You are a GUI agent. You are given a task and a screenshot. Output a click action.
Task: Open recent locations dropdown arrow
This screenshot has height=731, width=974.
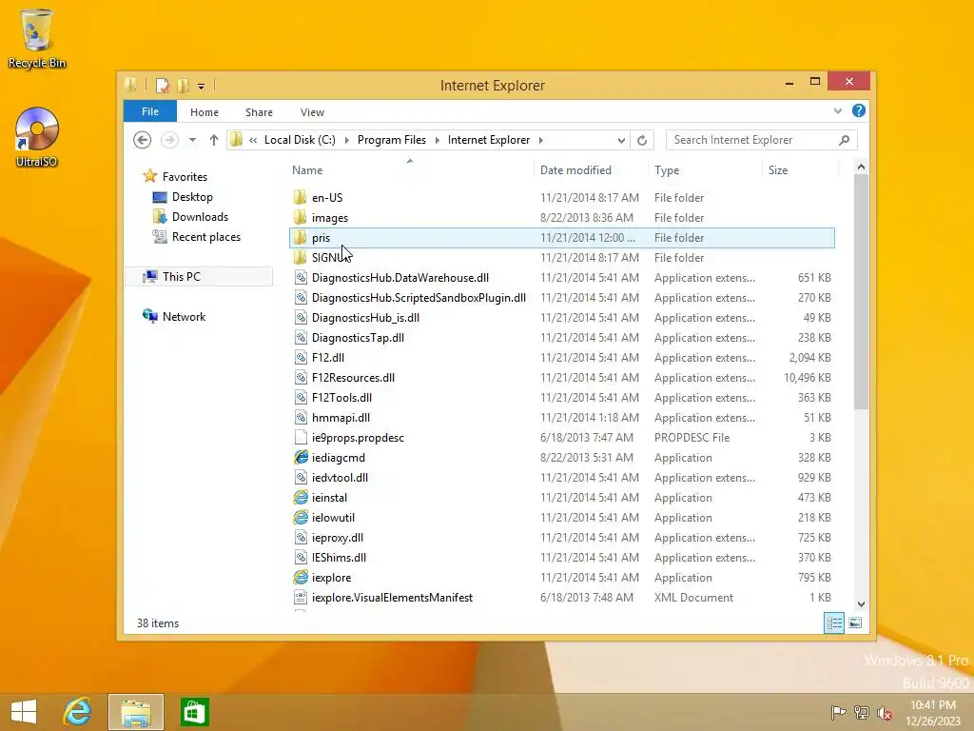pos(192,140)
